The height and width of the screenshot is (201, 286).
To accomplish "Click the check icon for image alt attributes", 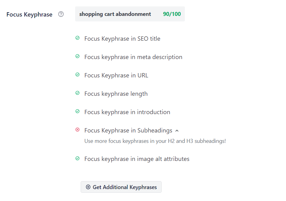I will 77,158.
